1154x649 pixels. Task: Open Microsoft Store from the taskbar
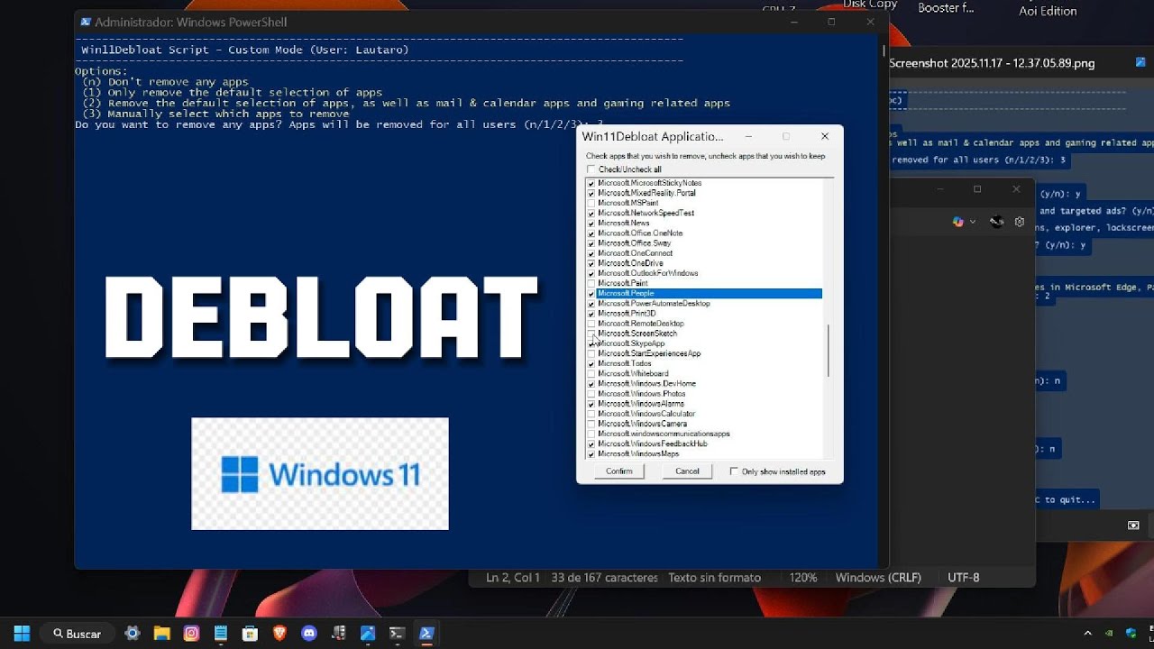coord(250,633)
